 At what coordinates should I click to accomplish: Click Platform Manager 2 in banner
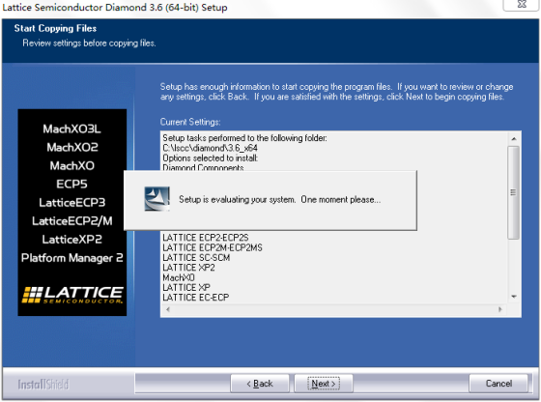pyautogui.click(x=71, y=258)
